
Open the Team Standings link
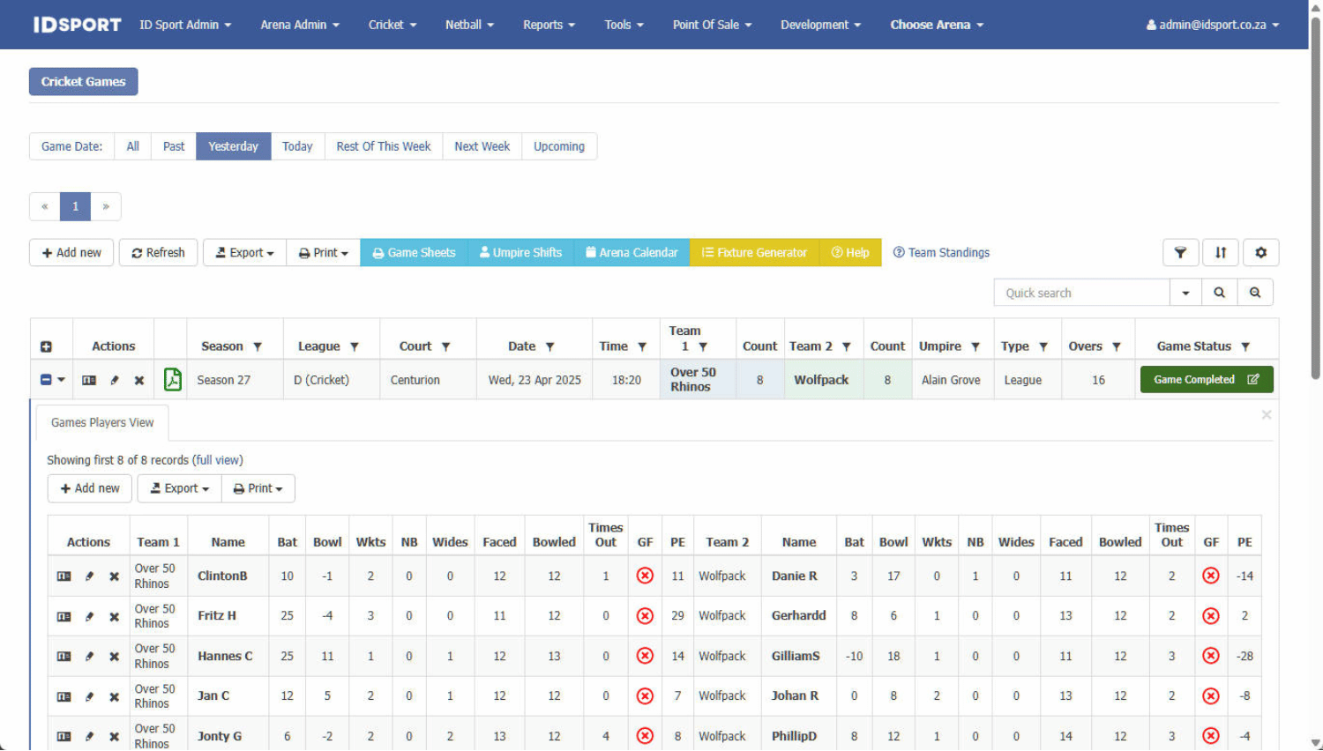pos(941,253)
